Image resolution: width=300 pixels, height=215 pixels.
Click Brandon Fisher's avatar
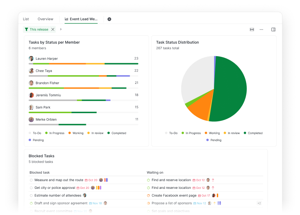31,83
